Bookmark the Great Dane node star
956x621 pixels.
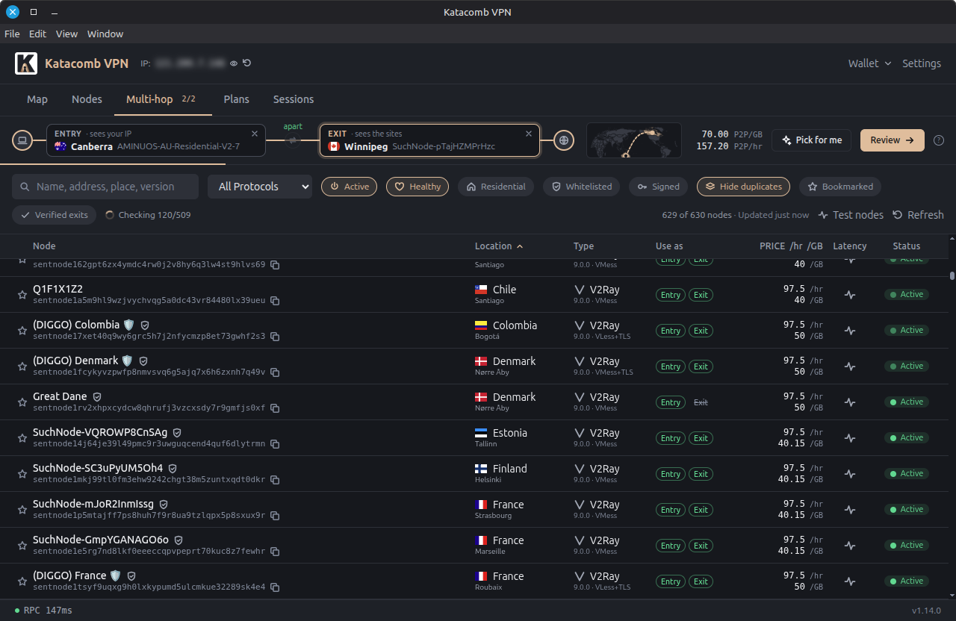(x=22, y=402)
